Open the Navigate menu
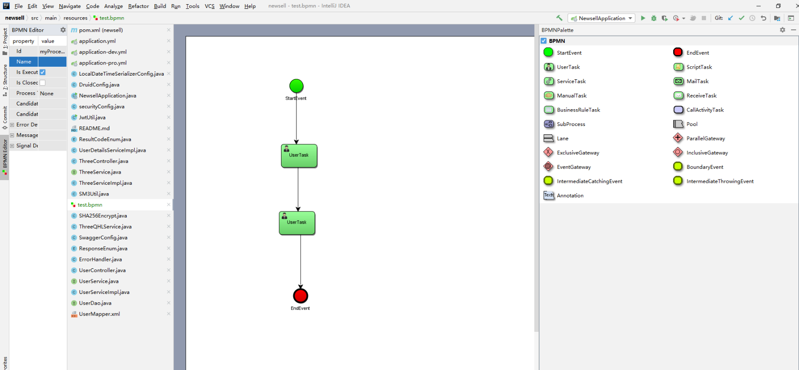 point(70,6)
